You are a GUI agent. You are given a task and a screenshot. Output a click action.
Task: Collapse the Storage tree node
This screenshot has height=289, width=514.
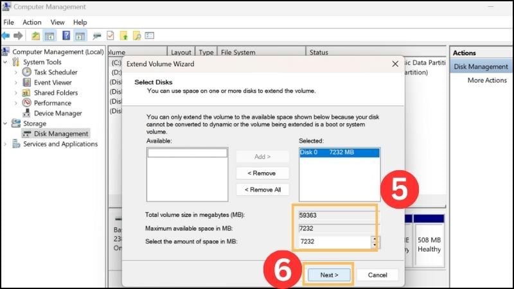pyautogui.click(x=6, y=123)
